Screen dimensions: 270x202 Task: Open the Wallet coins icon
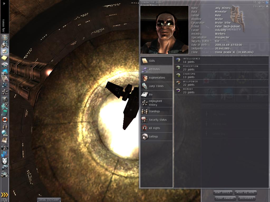point(5,106)
